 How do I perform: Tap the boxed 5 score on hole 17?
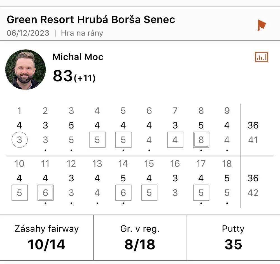(x=201, y=192)
